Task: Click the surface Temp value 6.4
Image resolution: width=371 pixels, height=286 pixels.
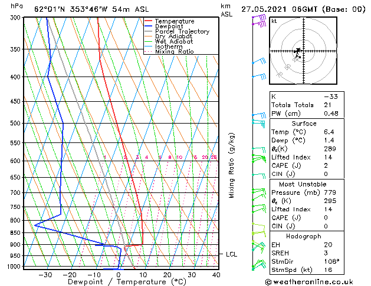Action: tap(329, 132)
